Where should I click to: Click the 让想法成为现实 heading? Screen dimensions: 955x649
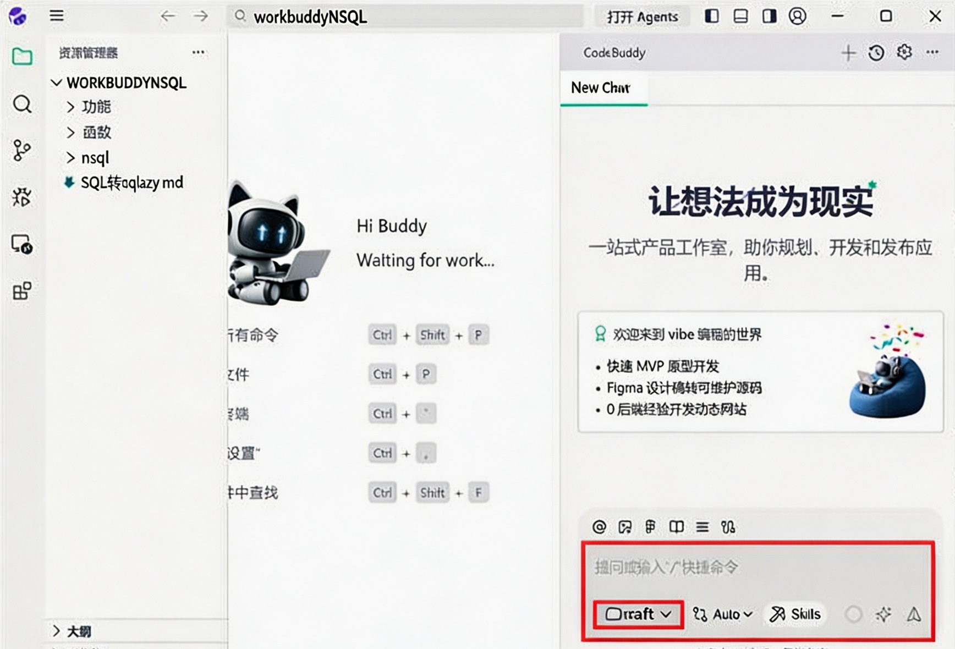761,201
